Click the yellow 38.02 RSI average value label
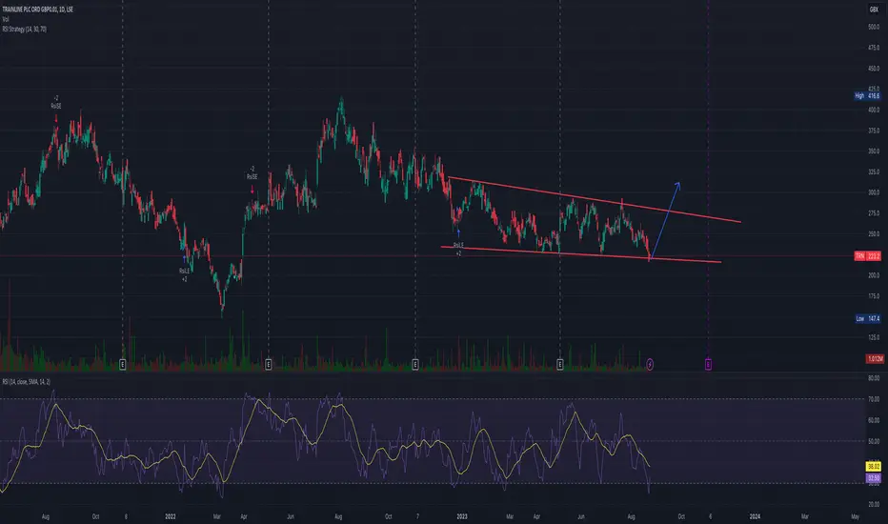Screen dimensions: 888x524 (874, 467)
